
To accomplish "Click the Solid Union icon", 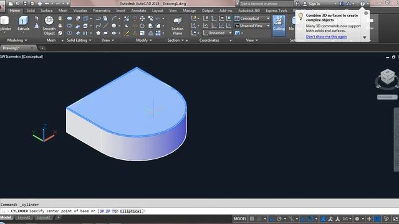I will (x=69, y=18).
